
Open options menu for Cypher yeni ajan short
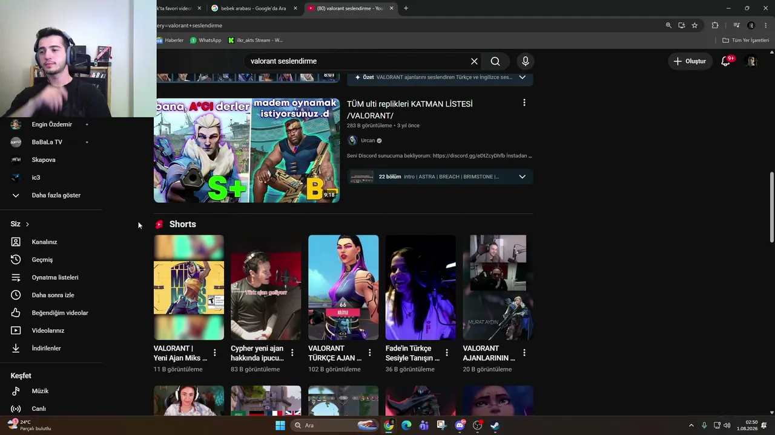coord(292,353)
